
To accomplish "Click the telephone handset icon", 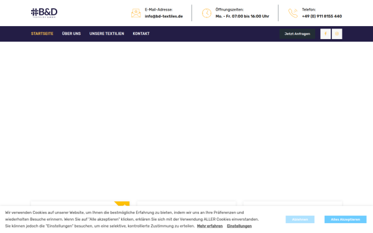I will click(293, 13).
